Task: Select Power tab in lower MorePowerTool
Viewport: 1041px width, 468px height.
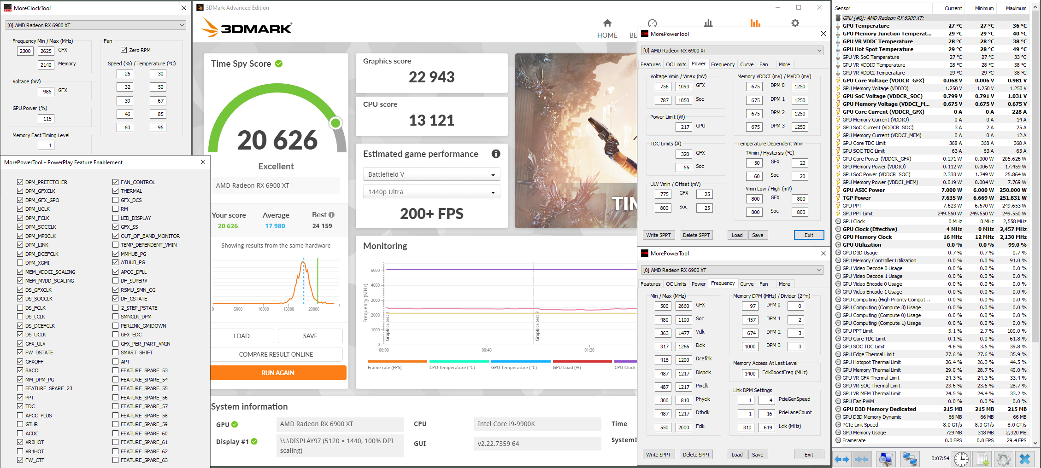Action: (699, 284)
